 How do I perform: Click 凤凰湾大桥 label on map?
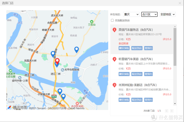(x=30, y=61)
